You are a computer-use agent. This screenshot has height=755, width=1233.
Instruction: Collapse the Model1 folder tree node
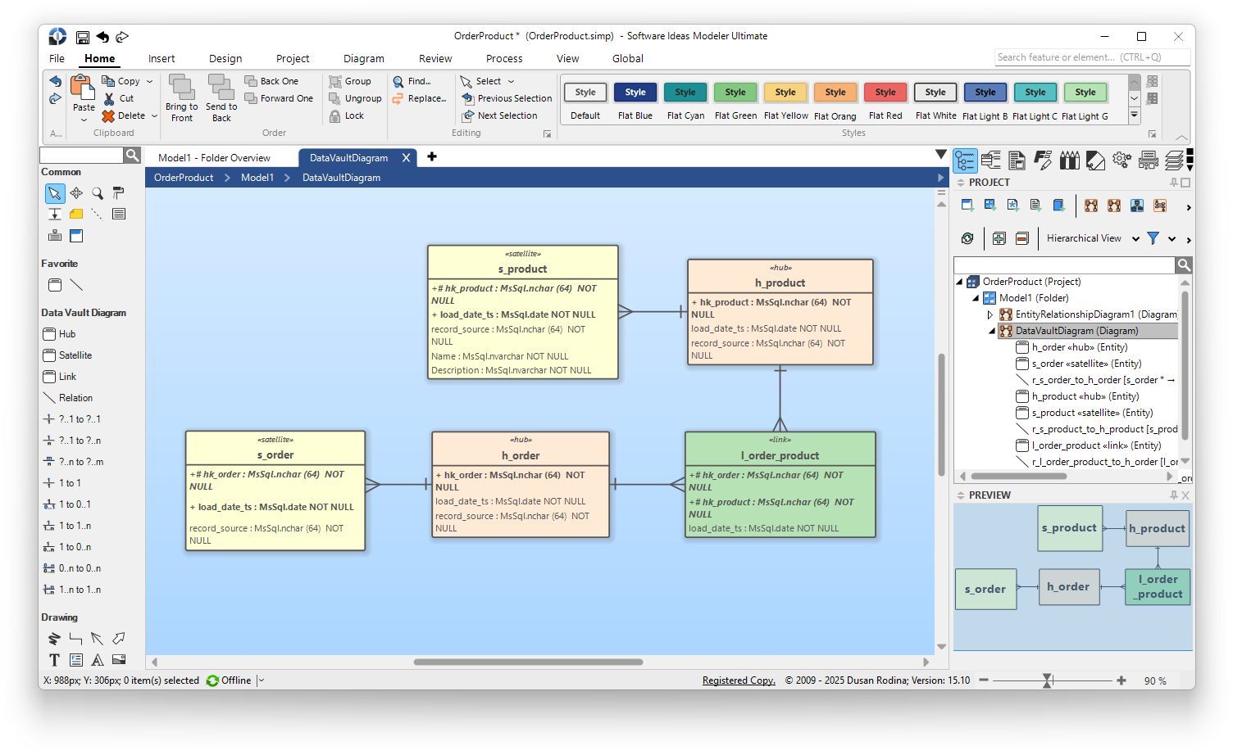pyautogui.click(x=976, y=298)
